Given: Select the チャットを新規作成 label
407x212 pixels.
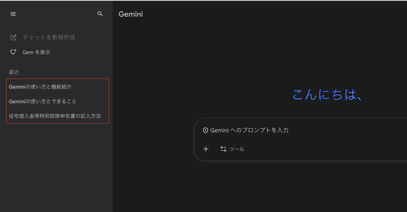Looking at the screenshot, I should (49, 37).
